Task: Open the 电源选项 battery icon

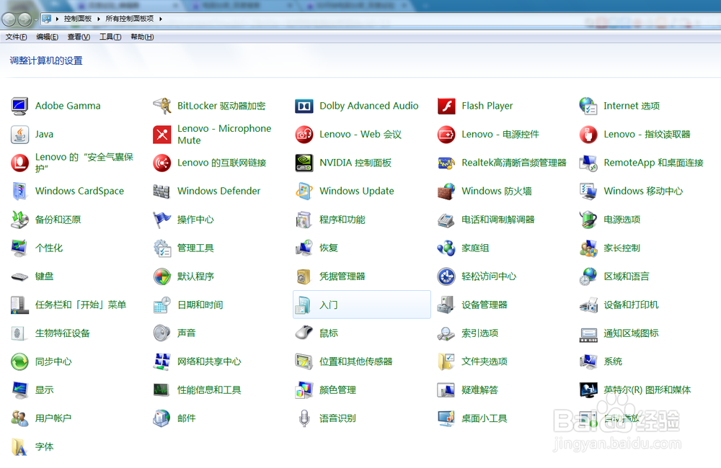Action: coord(588,220)
